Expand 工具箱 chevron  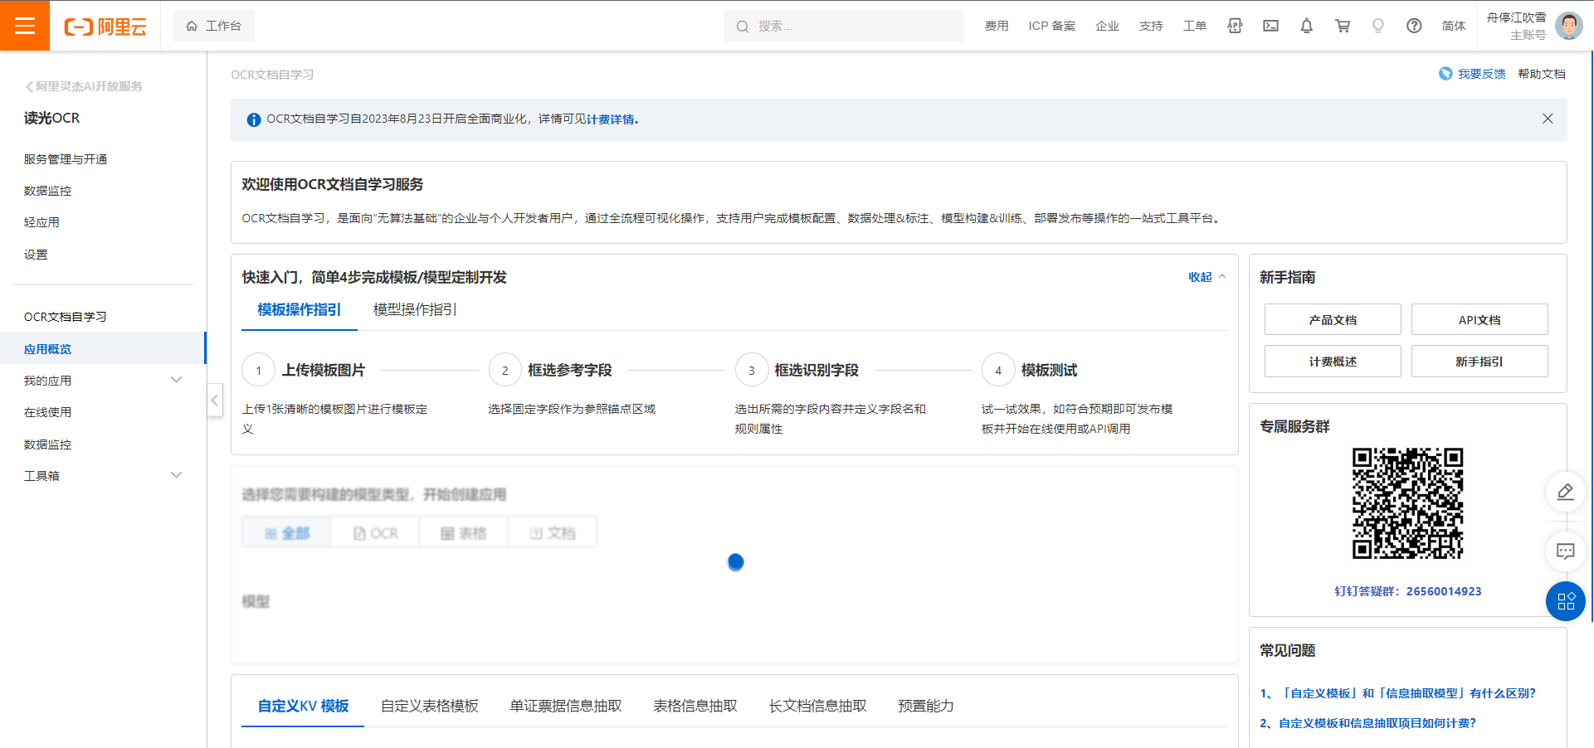(x=176, y=475)
